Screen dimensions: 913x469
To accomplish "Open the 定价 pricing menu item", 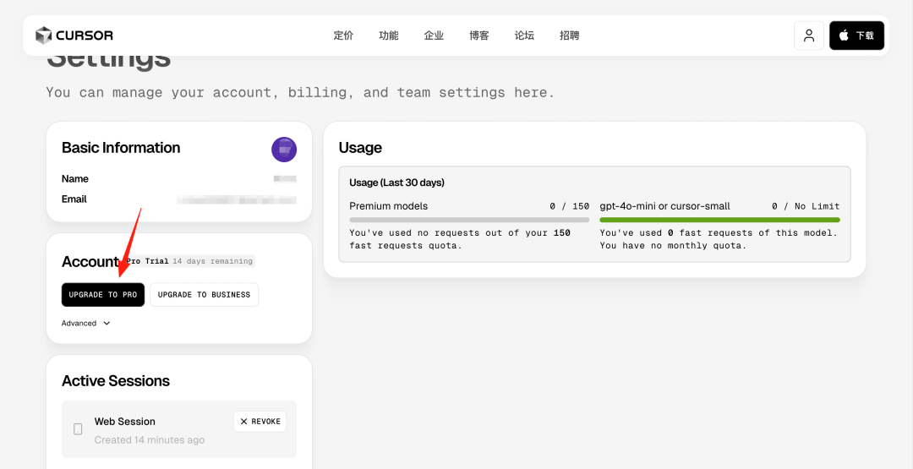I will (x=343, y=35).
